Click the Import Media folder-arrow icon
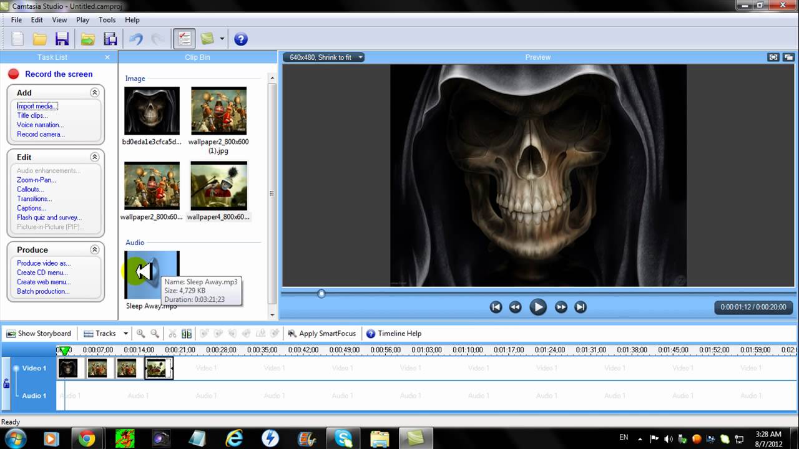The height and width of the screenshot is (449, 799). (x=88, y=39)
